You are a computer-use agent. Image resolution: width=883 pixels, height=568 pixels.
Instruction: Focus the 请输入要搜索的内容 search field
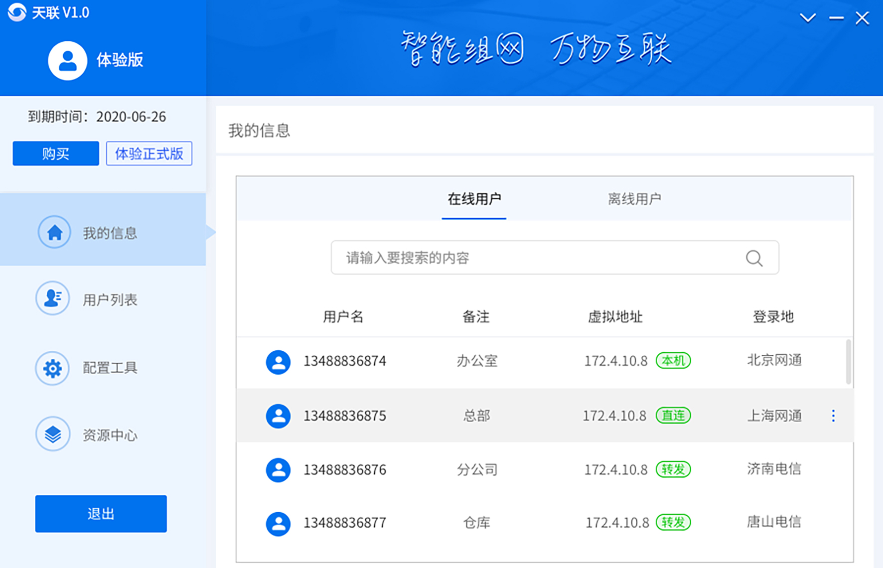[538, 258]
